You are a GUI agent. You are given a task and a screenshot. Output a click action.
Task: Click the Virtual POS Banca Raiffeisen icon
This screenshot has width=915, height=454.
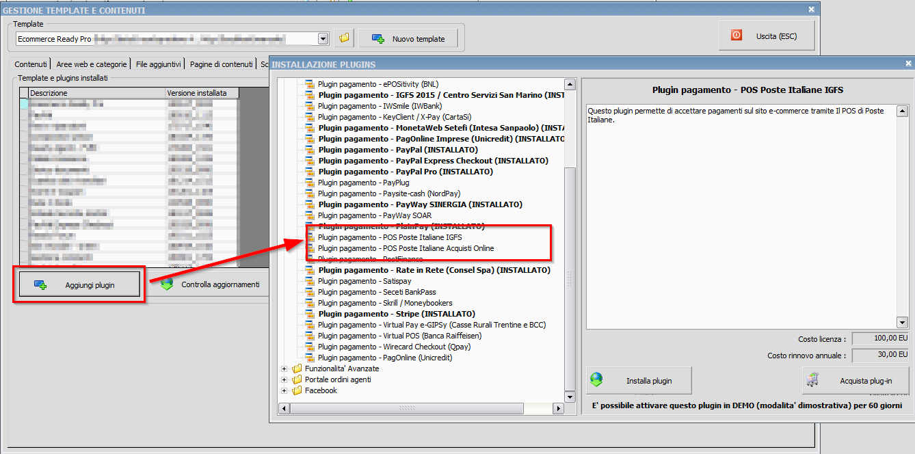[310, 336]
